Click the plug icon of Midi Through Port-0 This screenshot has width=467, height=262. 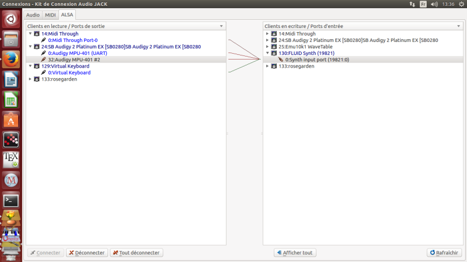click(43, 40)
